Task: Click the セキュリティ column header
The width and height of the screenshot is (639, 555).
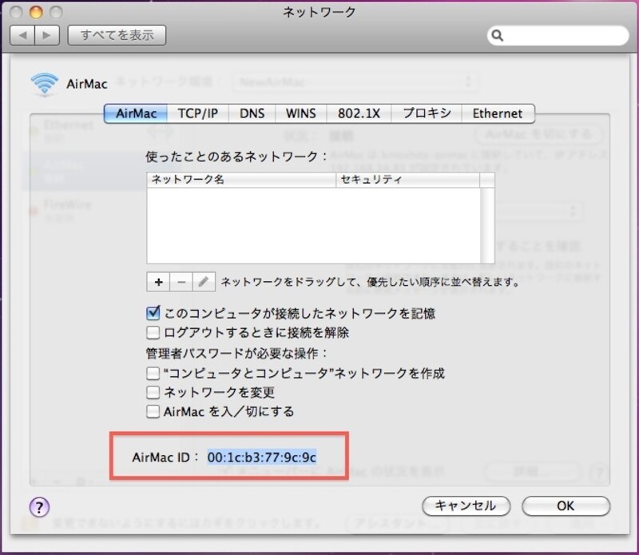Action: pyautogui.click(x=407, y=180)
